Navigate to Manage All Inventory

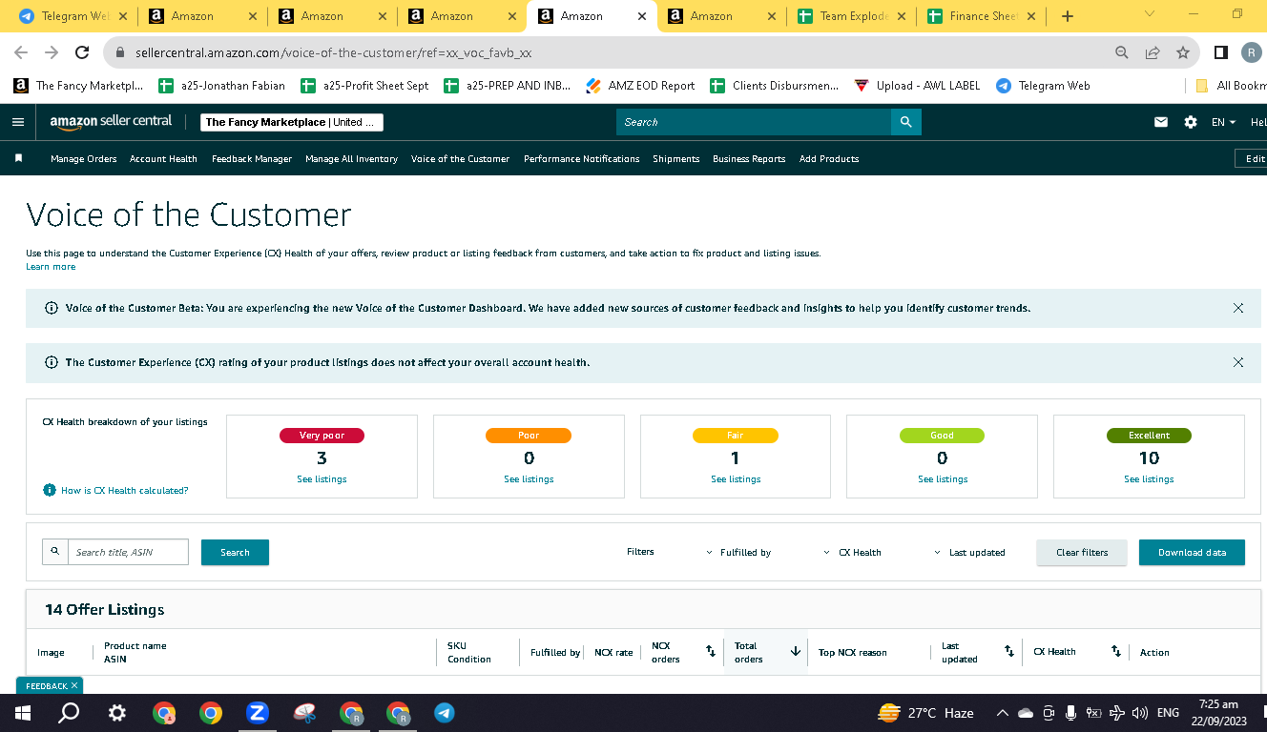coord(351,159)
